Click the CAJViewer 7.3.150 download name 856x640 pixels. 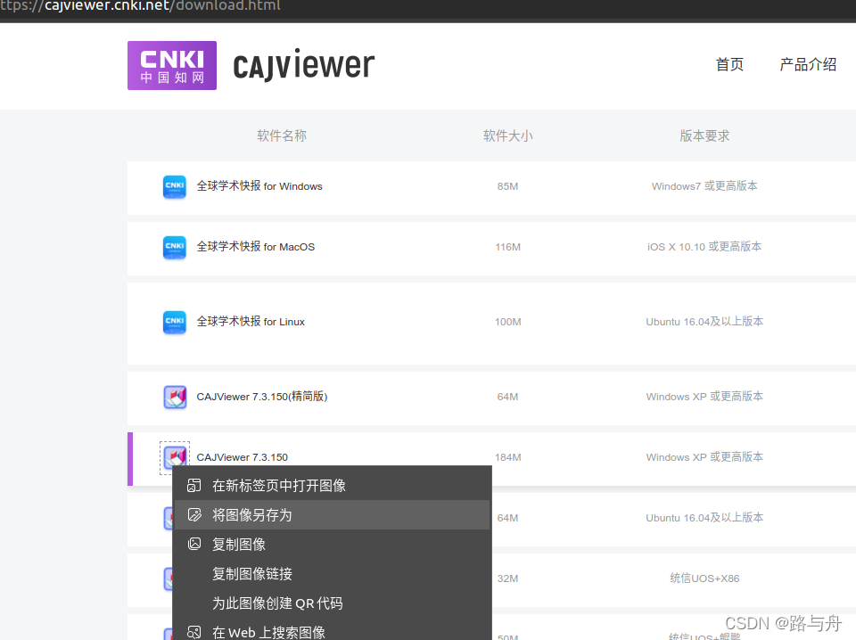click(x=242, y=457)
